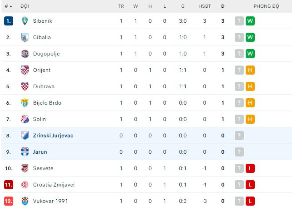292x207 pixels.
Task: Click the ĐỘI team column header
Action: click(x=25, y=6)
